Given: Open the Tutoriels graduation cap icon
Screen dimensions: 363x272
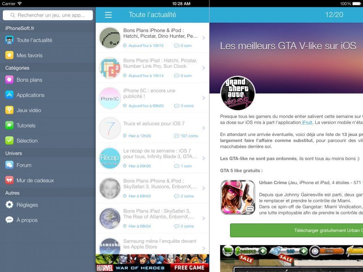Looking at the screenshot, I should pyautogui.click(x=9, y=125).
